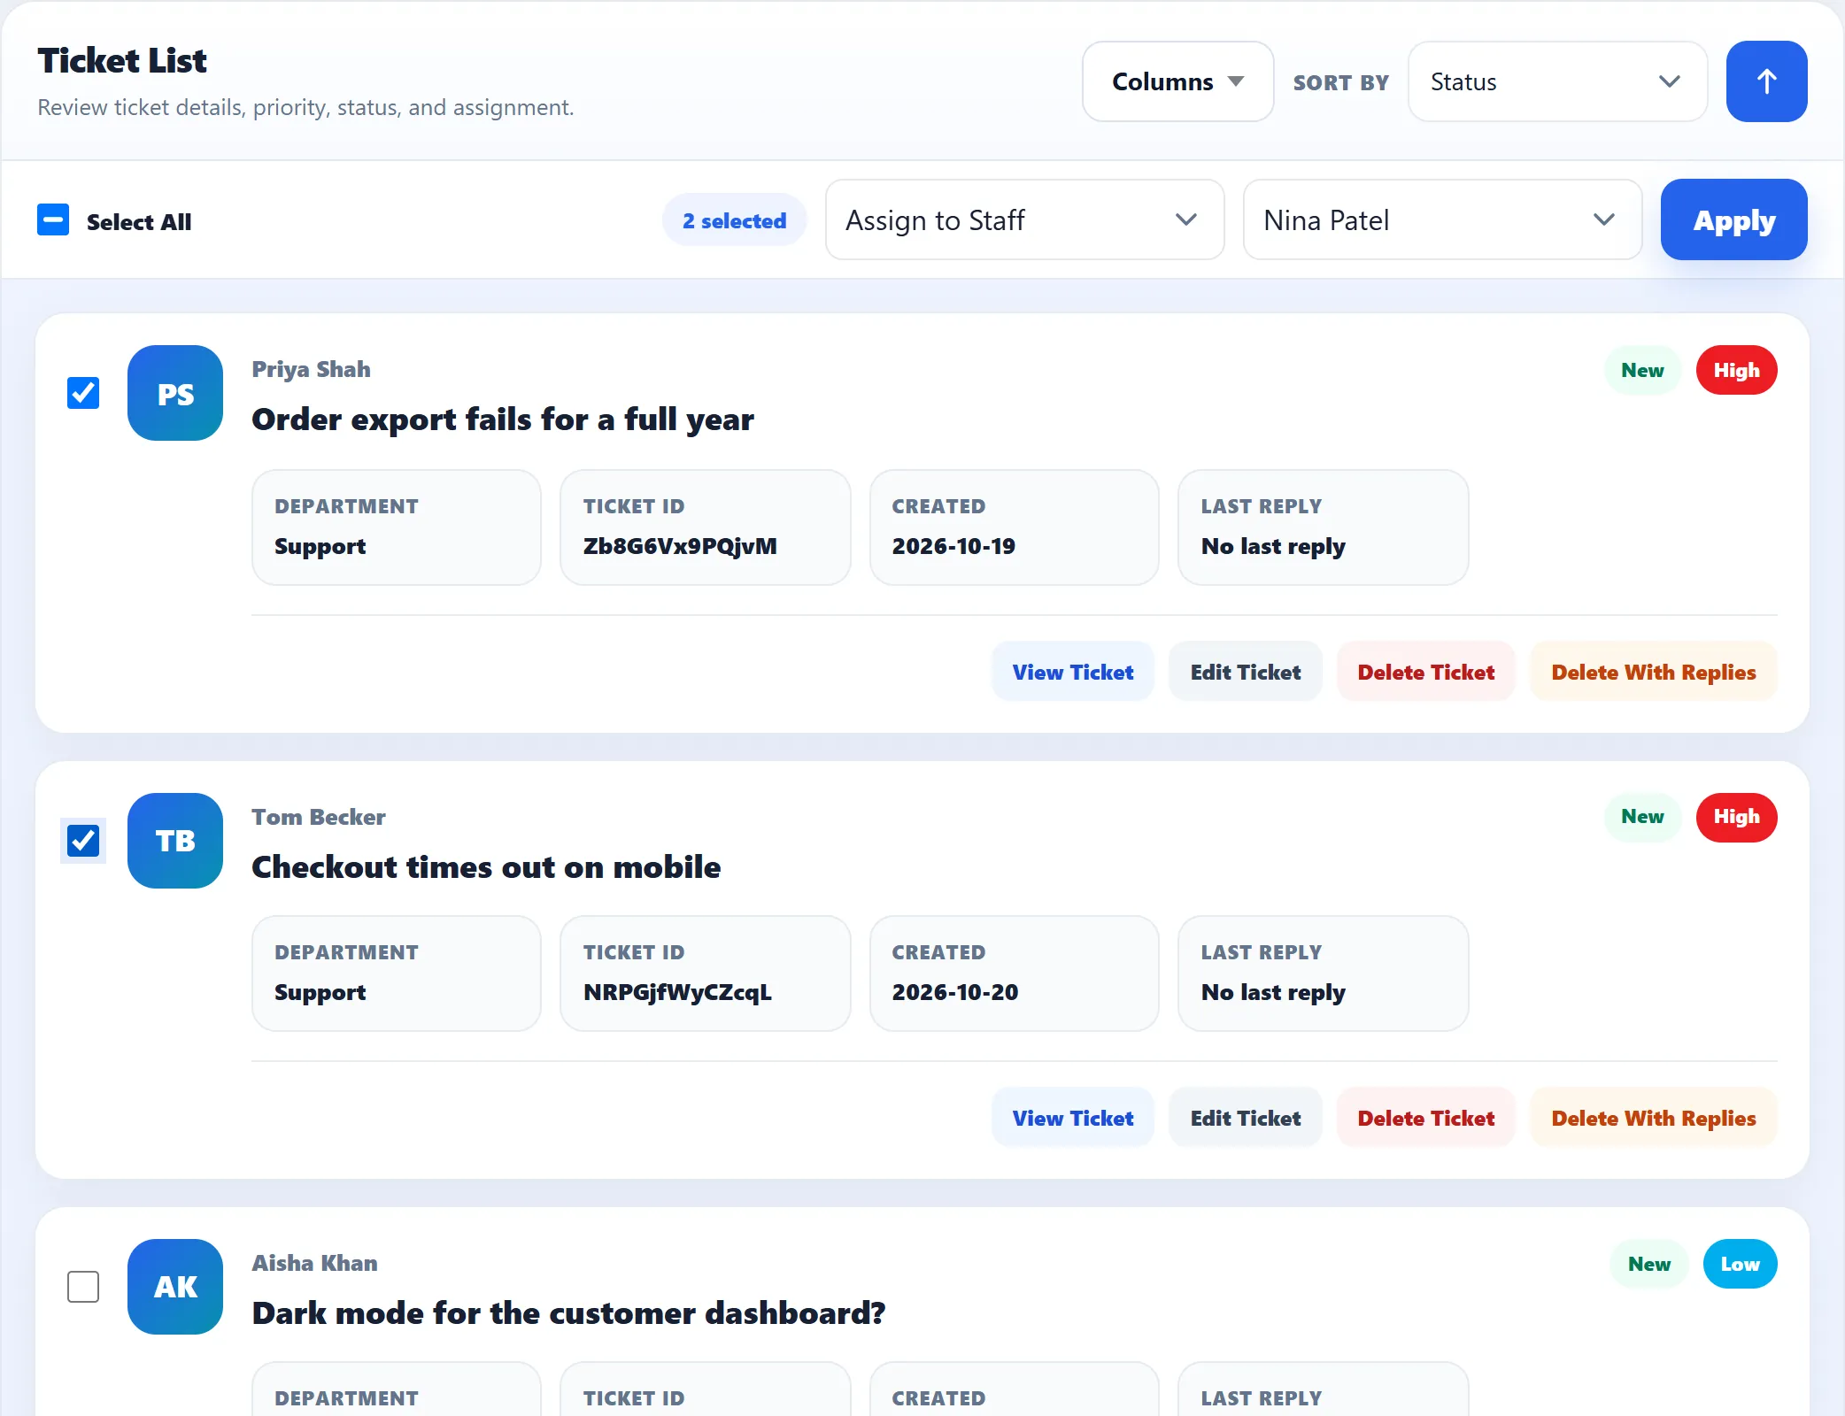Screen dimensions: 1845x1416
Task: Click the PS avatar for Priya Shah
Action: [175, 393]
